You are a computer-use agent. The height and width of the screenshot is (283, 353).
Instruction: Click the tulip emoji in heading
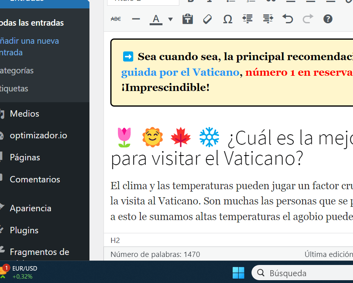124,137
